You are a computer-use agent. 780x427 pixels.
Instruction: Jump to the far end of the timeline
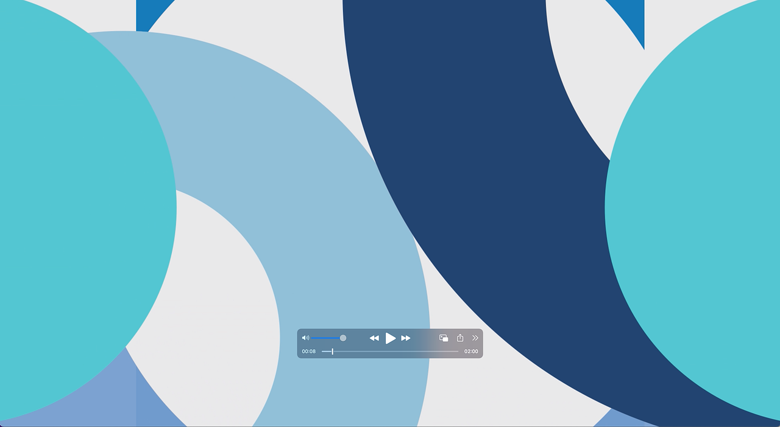pos(458,352)
